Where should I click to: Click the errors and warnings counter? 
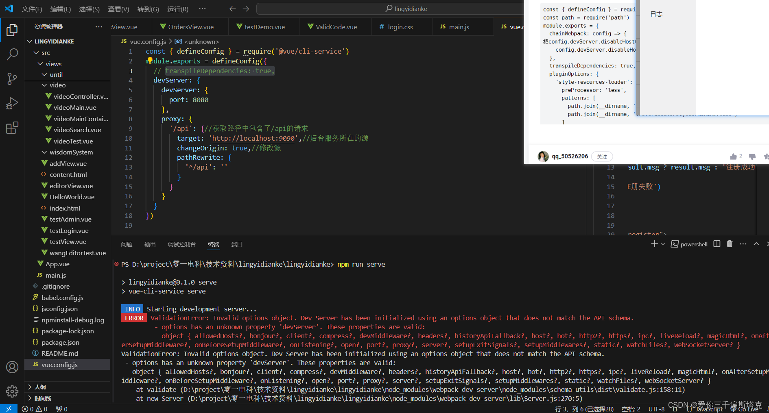click(34, 409)
